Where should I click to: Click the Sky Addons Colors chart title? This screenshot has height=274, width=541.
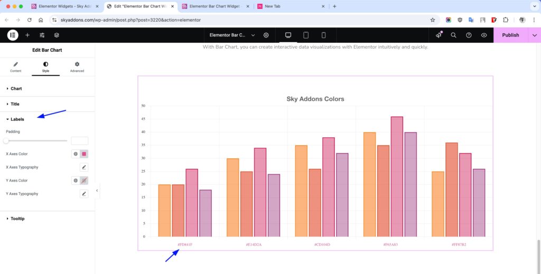pos(315,99)
